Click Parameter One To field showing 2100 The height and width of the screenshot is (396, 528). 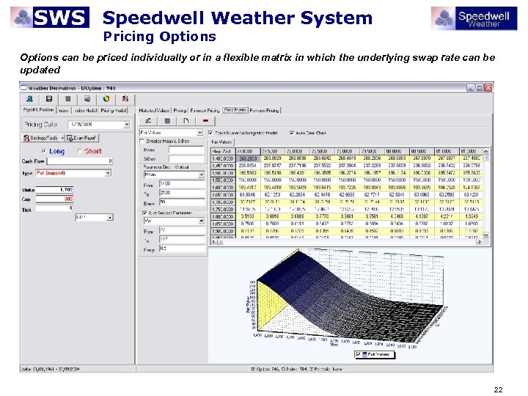tap(182, 193)
